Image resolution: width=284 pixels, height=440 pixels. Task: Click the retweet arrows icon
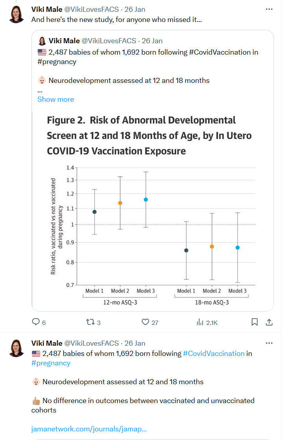click(90, 322)
